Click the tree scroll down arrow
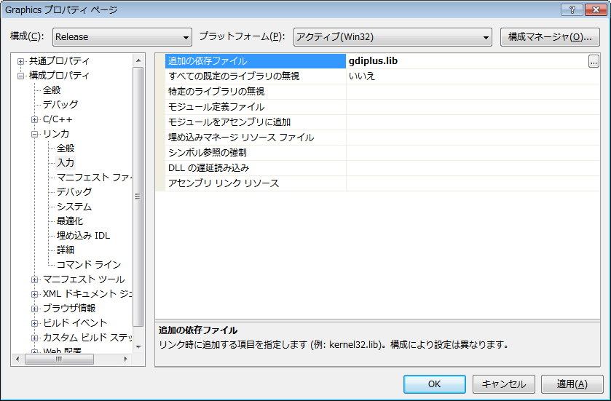Viewport: 611px width, 401px height. coord(138,346)
